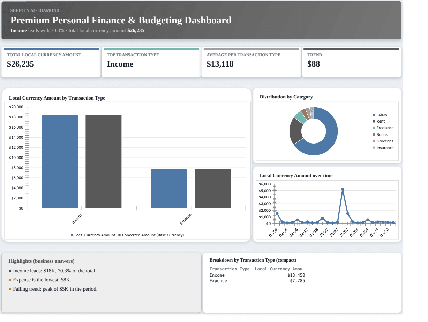
Task: Click the 02/02 date label on line chart
Action: [x=273, y=233]
